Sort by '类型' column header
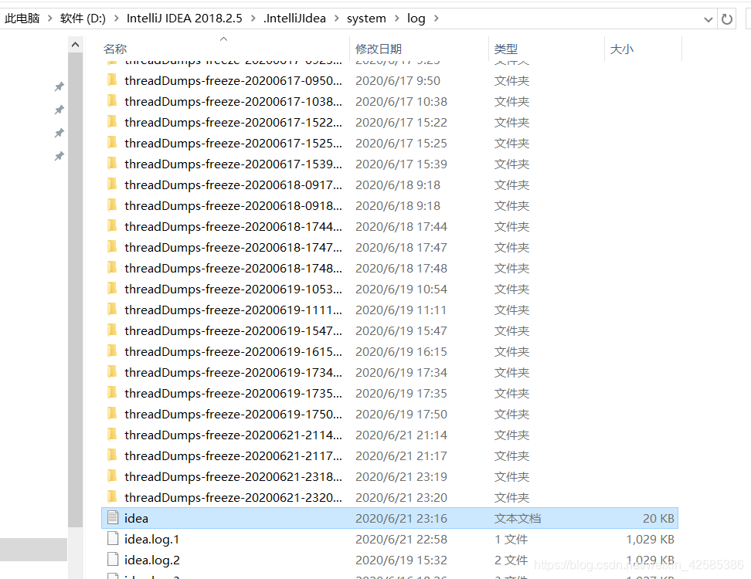The width and height of the screenshot is (751, 579). click(x=506, y=49)
